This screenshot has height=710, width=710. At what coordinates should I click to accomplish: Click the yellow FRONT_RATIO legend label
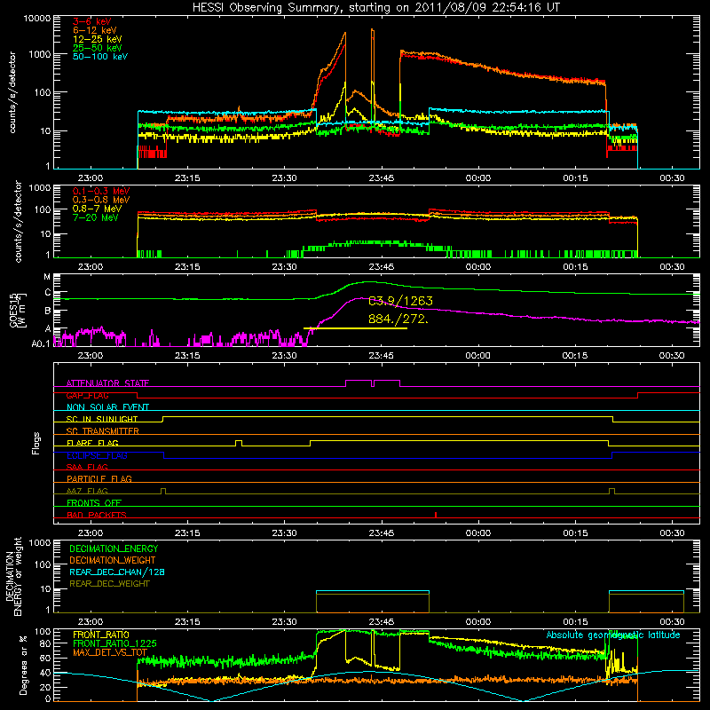(x=101, y=635)
